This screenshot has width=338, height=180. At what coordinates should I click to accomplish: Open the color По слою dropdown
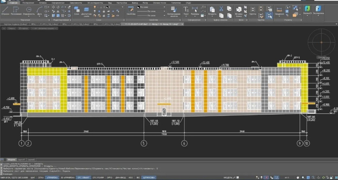[x=164, y=6]
